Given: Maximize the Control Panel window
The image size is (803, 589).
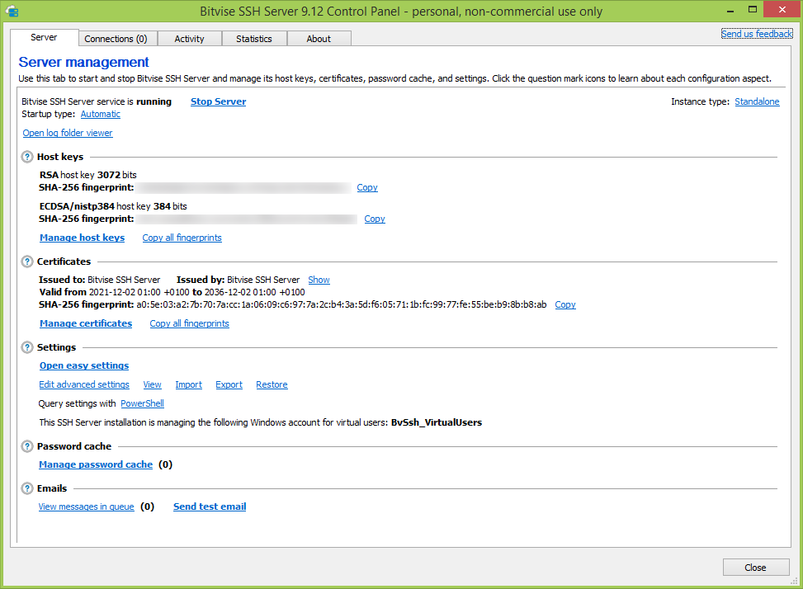Looking at the screenshot, I should pyautogui.click(x=753, y=10).
